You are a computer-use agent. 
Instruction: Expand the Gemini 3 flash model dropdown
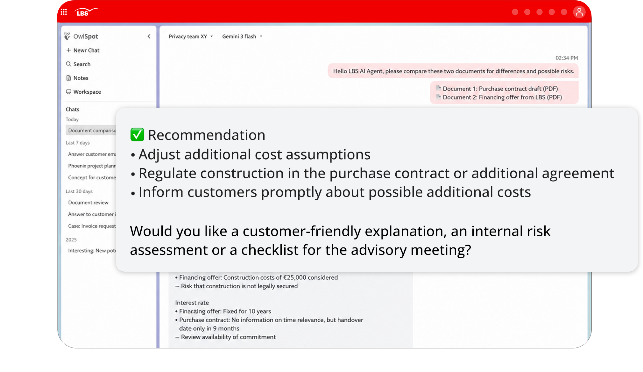click(242, 36)
